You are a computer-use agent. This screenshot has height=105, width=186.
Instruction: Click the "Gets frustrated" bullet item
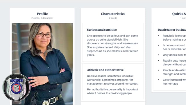[x=174, y=82]
